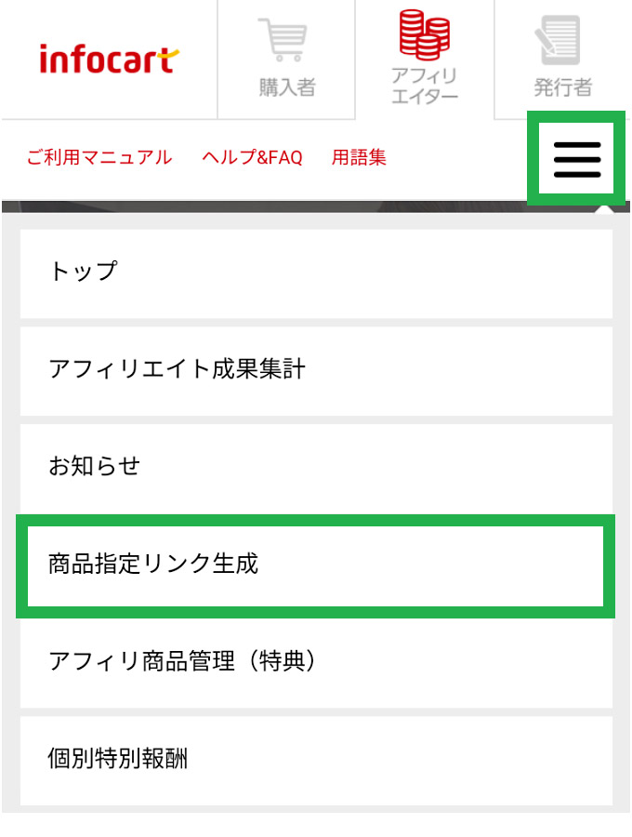
Task: Open アフィリ商品管理（特典） menu item
Action: (316, 662)
